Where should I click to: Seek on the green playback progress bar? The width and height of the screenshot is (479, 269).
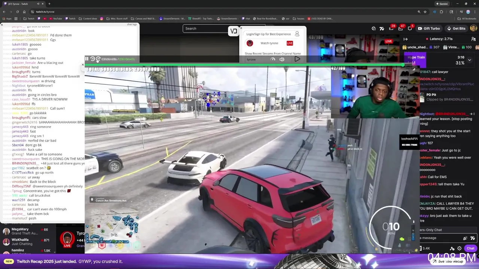[x=245, y=65]
